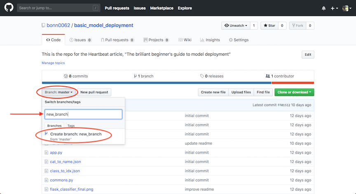
Task: Switch to the Tags tab
Action: (x=71, y=125)
